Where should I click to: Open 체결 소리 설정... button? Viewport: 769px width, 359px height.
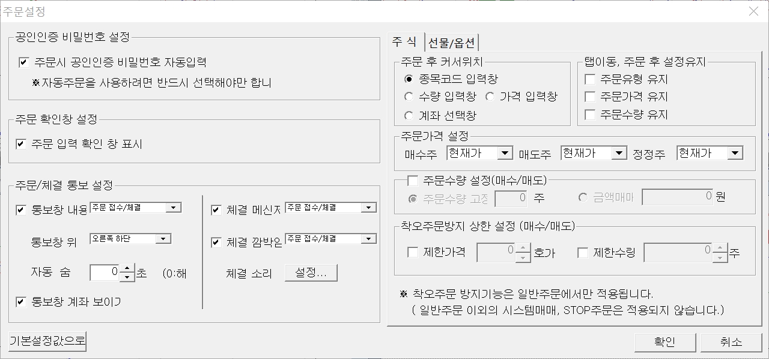coord(311,273)
